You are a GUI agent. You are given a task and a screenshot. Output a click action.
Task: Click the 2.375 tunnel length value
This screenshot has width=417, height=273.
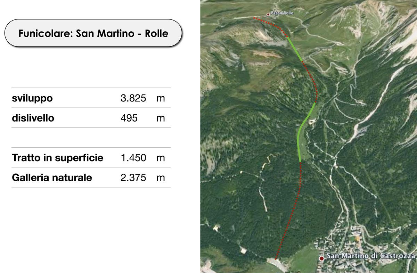[x=133, y=177]
